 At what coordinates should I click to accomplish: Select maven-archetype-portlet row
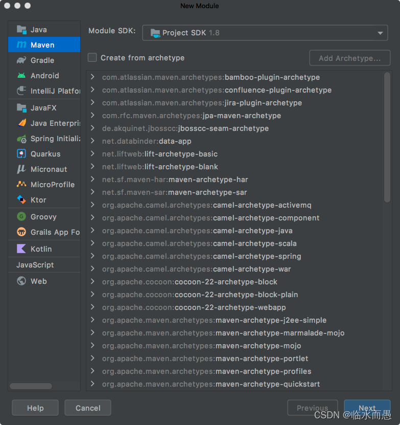[235, 359]
